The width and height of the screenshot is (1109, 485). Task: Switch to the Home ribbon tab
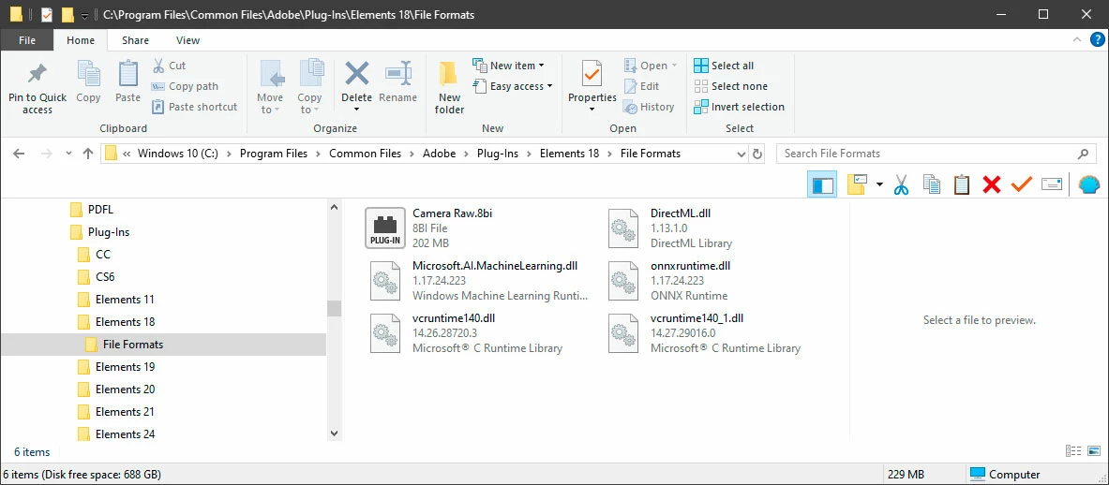[x=81, y=40]
